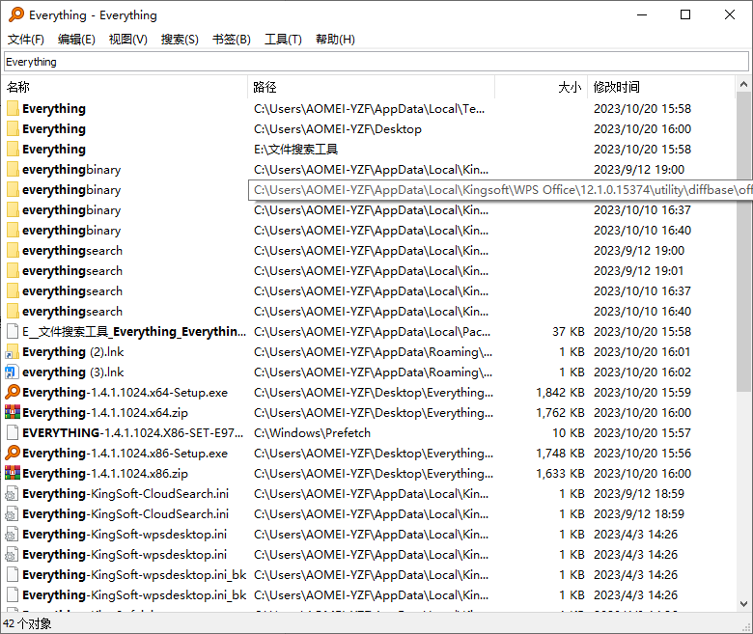Click icon of Everything-1.4.1.1024.x86-Setup.exe
Screen dimensions: 753x634
(13, 453)
